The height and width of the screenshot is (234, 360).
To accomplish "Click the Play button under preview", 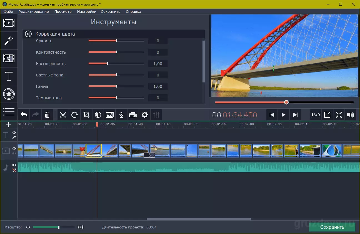I will pos(283,115).
